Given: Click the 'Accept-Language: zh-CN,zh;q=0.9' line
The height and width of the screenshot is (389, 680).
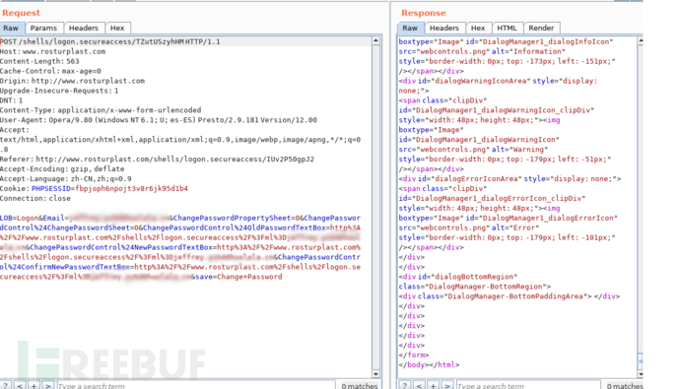Looking at the screenshot, I should 66,179.
